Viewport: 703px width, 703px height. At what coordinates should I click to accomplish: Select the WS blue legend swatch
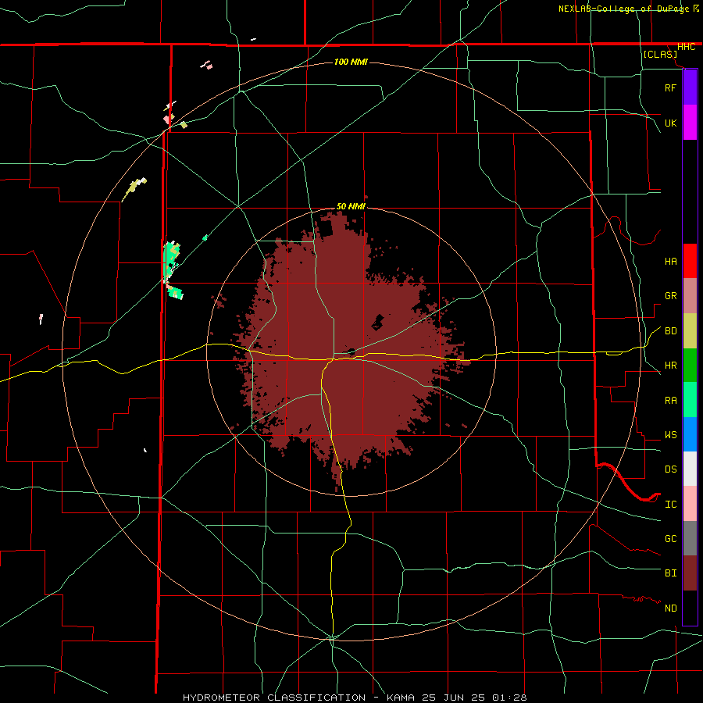pos(690,434)
